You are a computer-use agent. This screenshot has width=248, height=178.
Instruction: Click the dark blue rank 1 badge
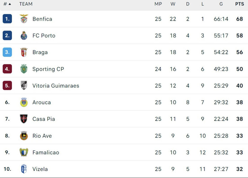pyautogui.click(x=7, y=19)
